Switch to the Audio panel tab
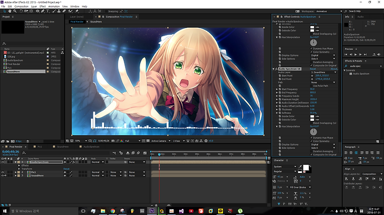384x215 pixels. coord(360,17)
